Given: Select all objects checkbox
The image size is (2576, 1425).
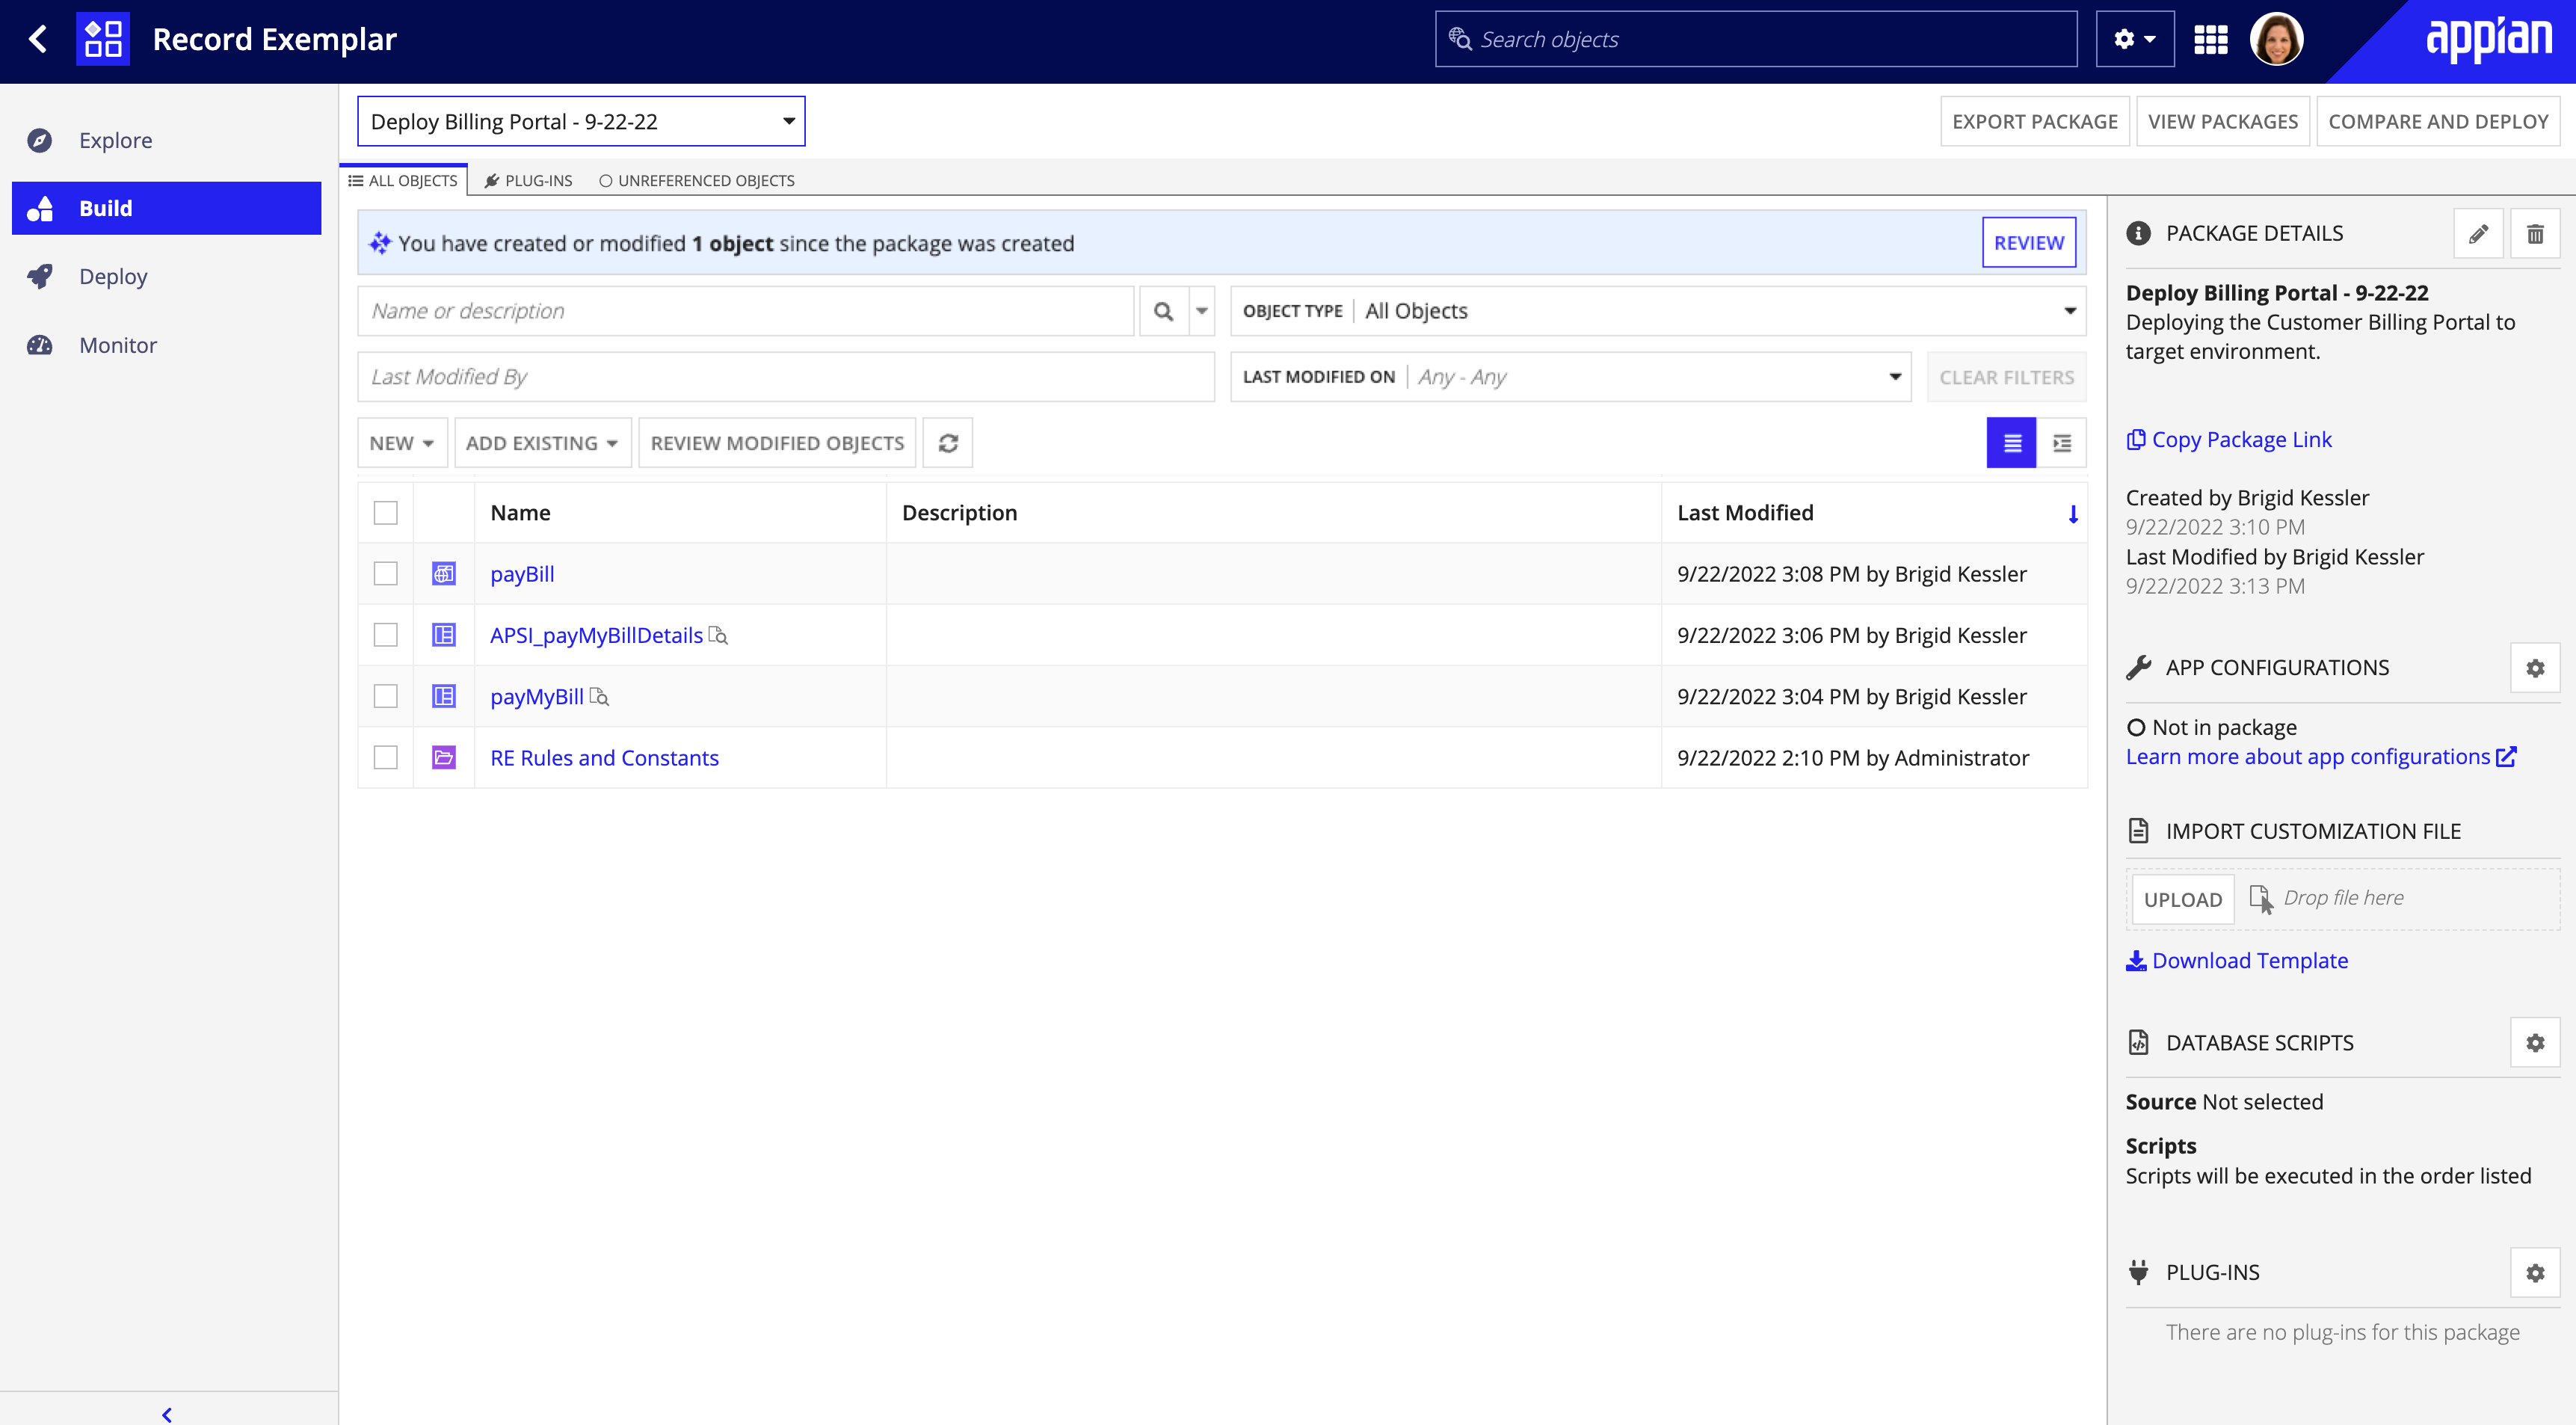Looking at the screenshot, I should 385,513.
